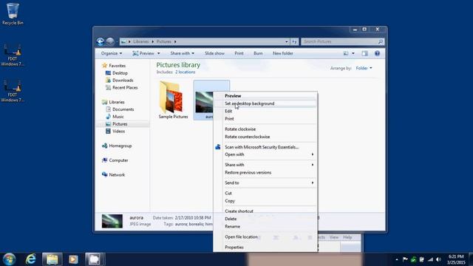The width and height of the screenshot is (473, 266).
Task: Select Homegroup in navigation pane
Action: [117, 146]
